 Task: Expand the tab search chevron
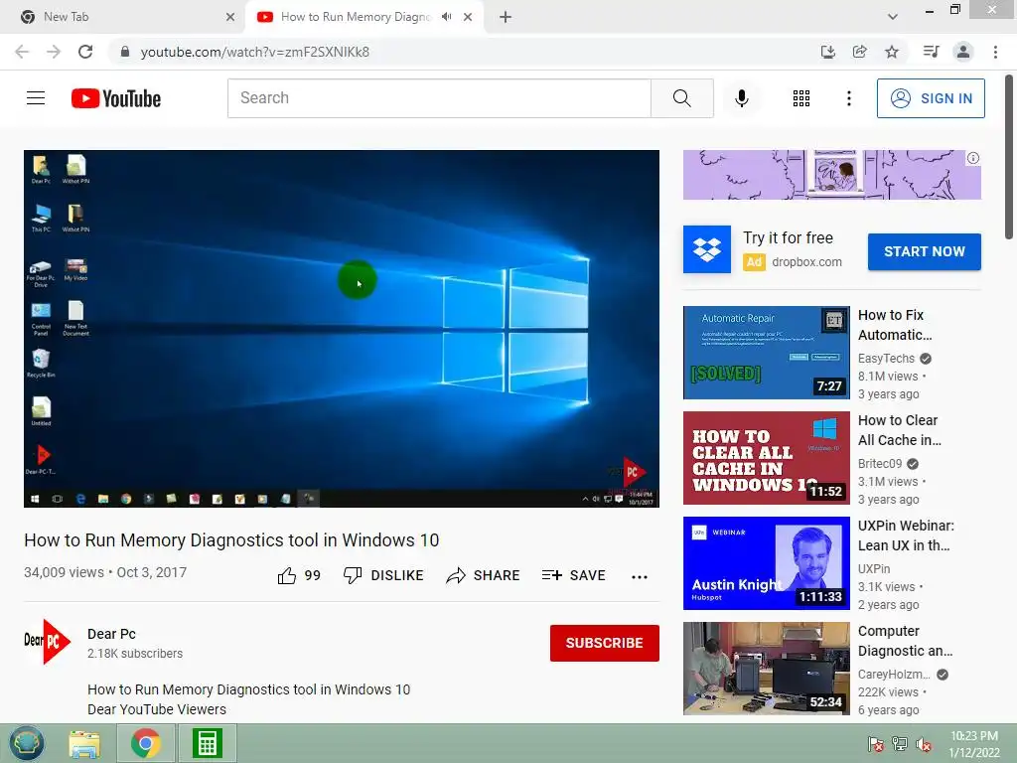tap(893, 17)
